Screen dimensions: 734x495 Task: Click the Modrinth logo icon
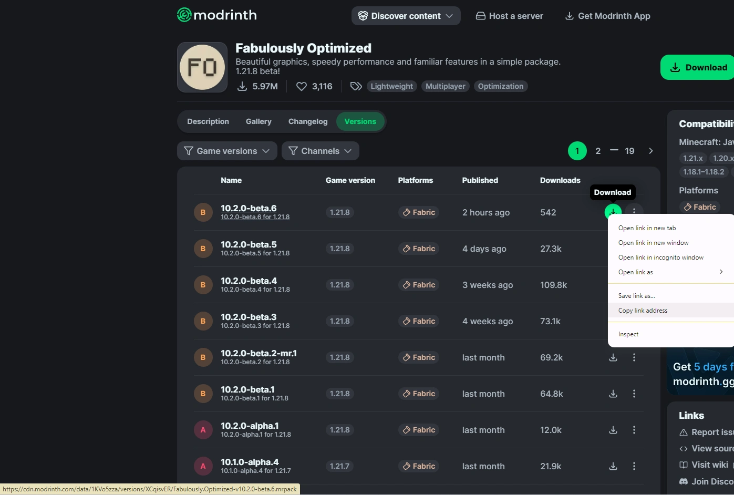184,15
